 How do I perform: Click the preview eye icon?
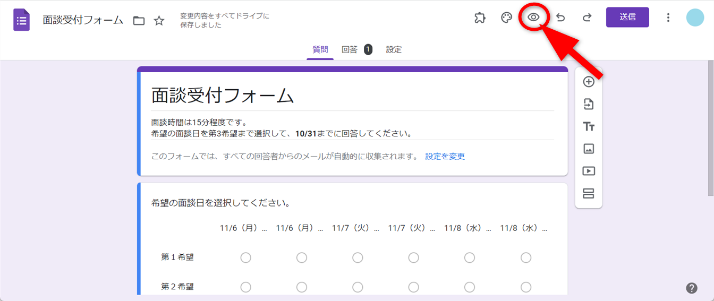click(533, 18)
